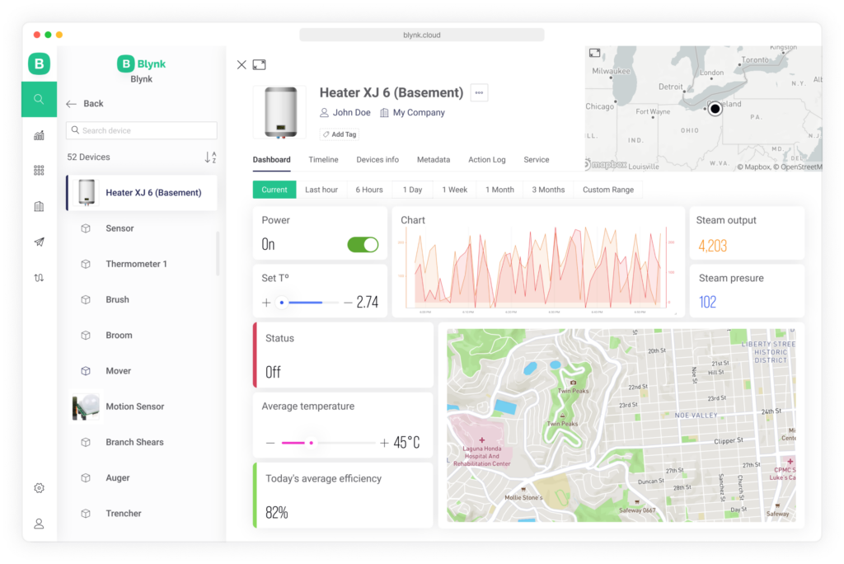
Task: Click the Add Tag button
Action: (x=339, y=134)
